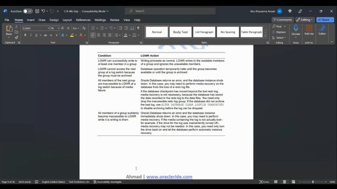Redo the last action

[x=52, y=11]
